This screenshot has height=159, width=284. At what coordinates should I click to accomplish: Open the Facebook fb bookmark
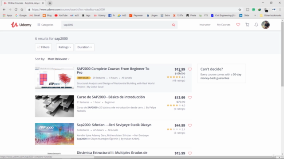click(111, 15)
